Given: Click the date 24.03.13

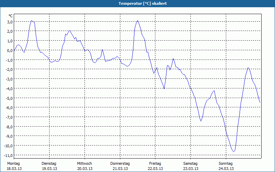Looking at the screenshot, I should click(226, 169).
